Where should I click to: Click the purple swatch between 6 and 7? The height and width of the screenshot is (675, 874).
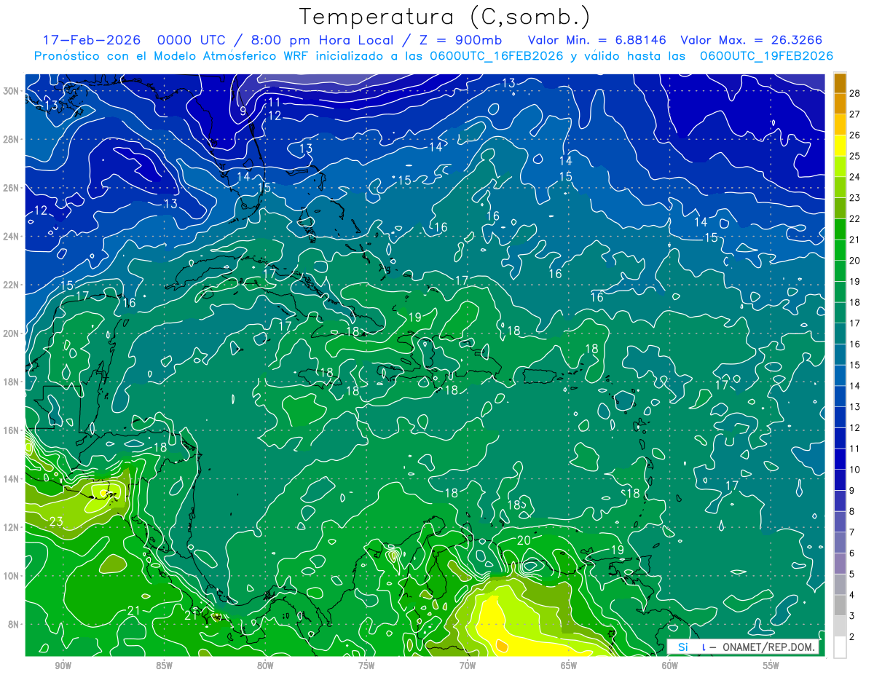pyautogui.click(x=840, y=542)
